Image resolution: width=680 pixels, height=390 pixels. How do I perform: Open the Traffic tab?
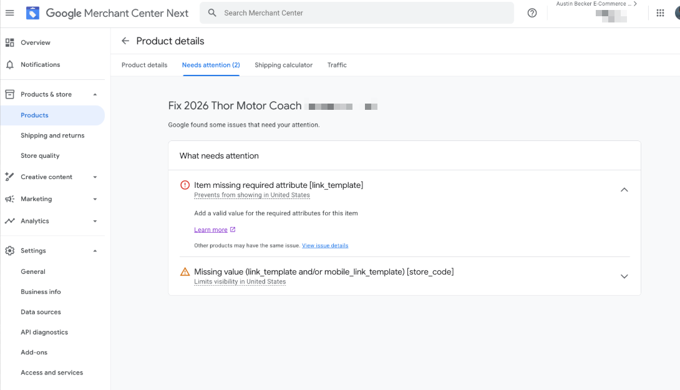tap(337, 65)
